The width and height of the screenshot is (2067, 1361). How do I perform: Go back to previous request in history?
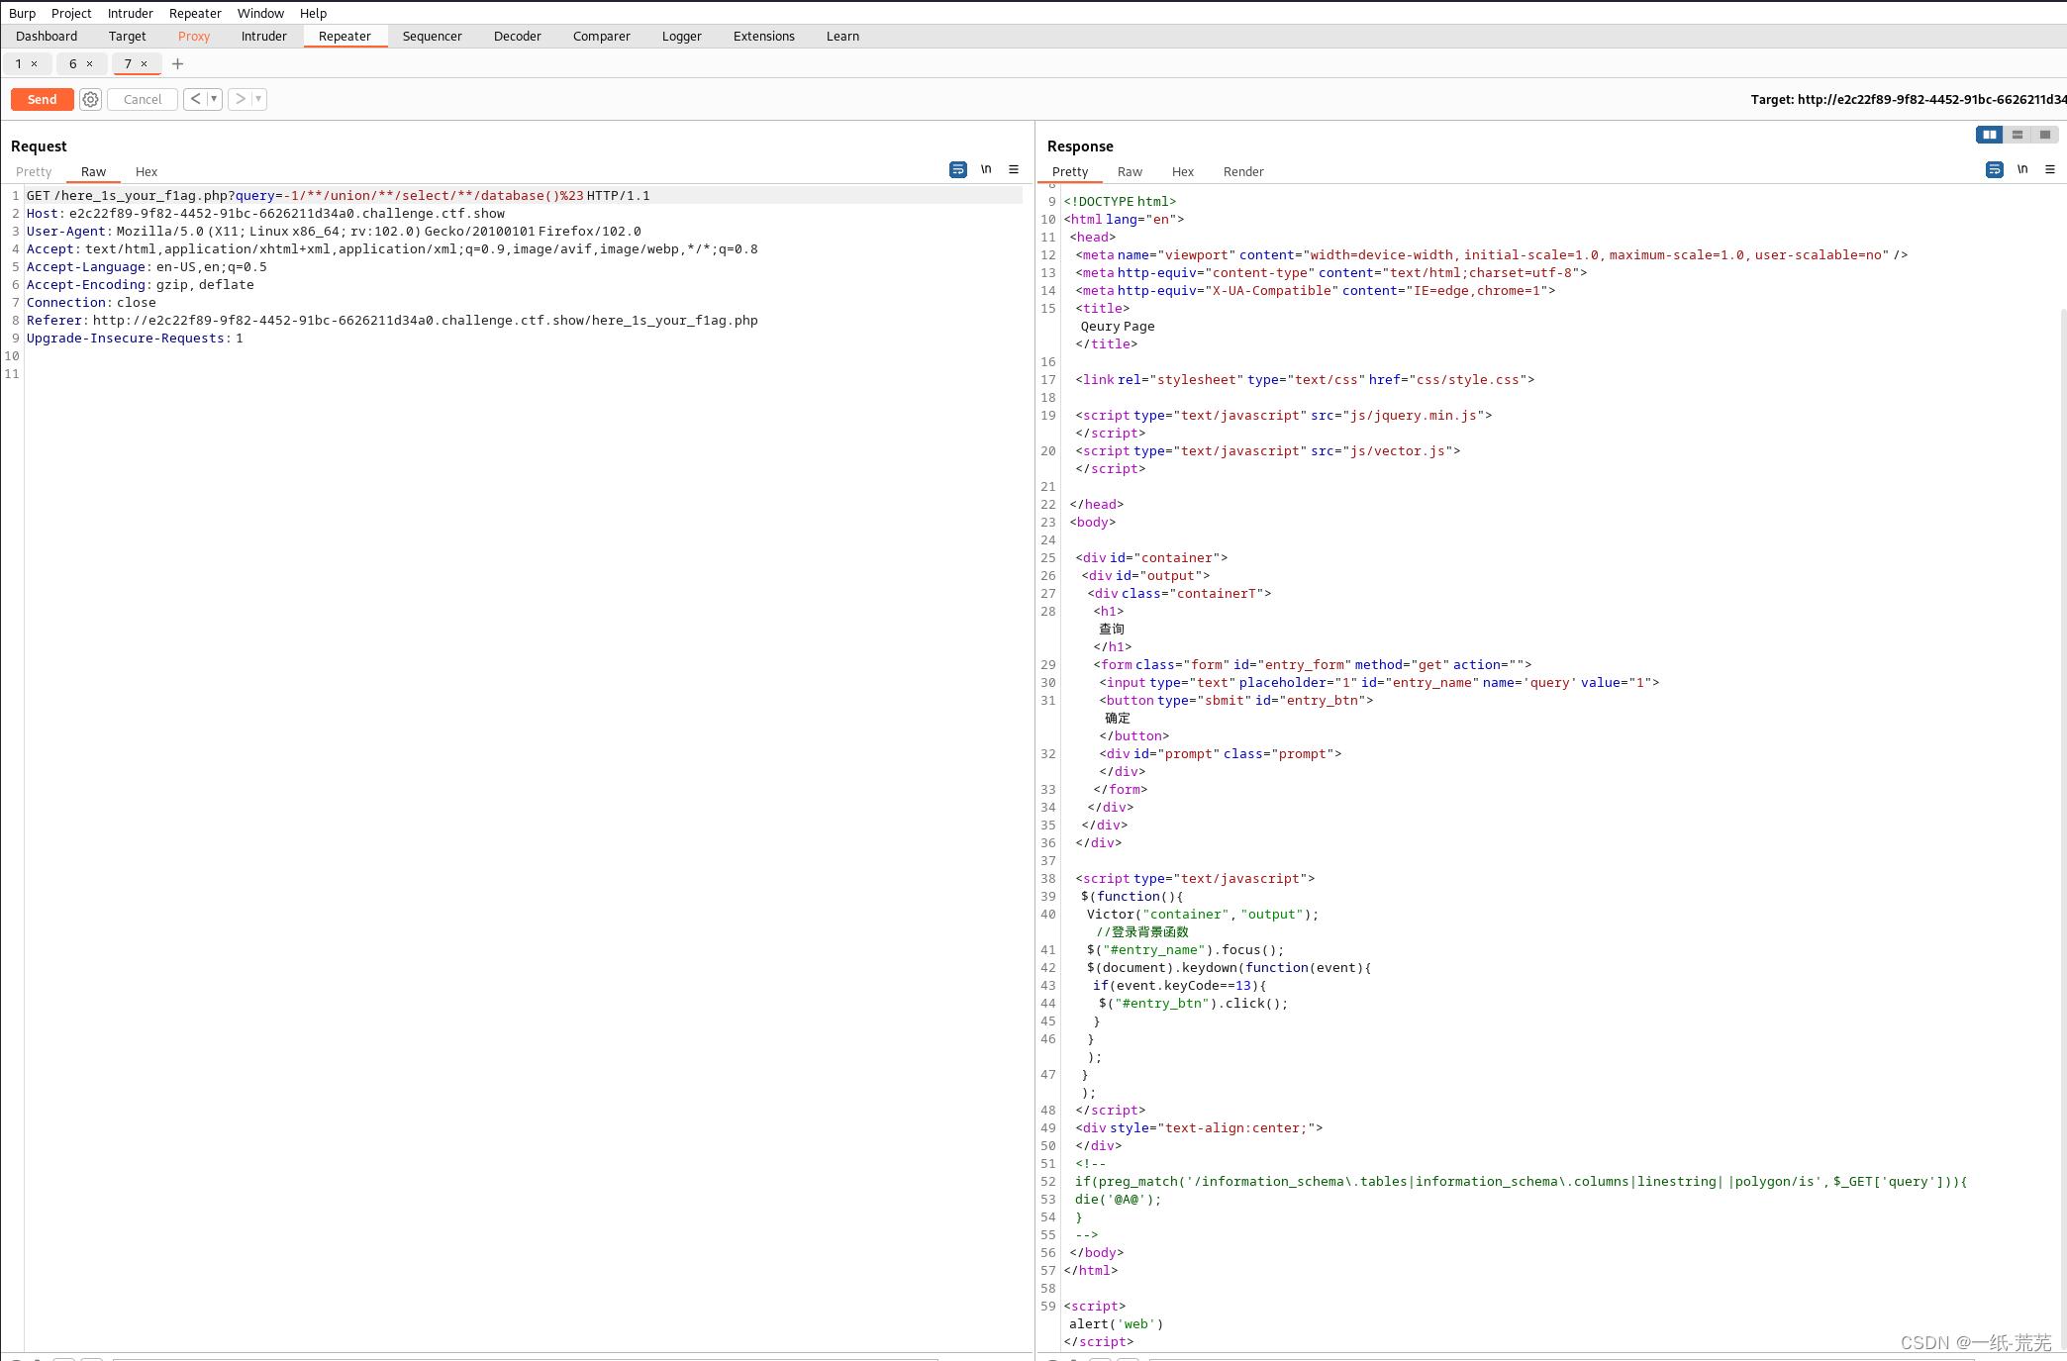(x=195, y=99)
